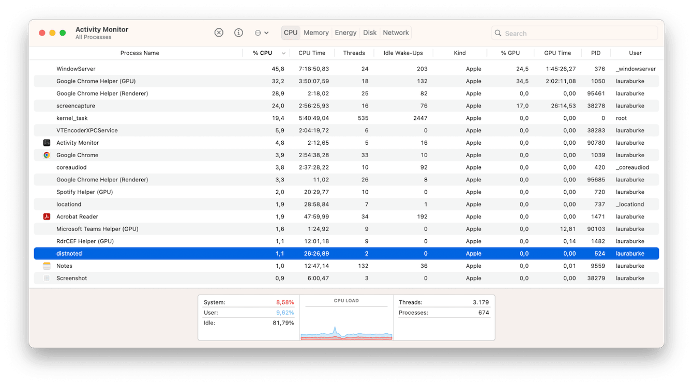Sort processes by the User column
The image size is (693, 386).
click(635, 53)
